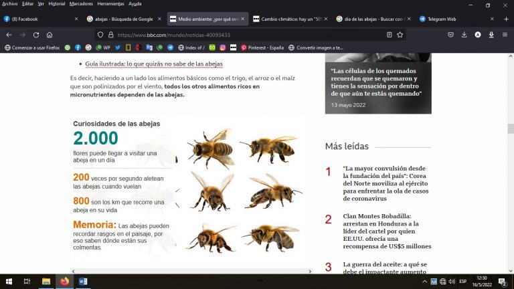Reload the current BBC page
The width and height of the screenshot is (514, 289).
pyautogui.click(x=35, y=34)
